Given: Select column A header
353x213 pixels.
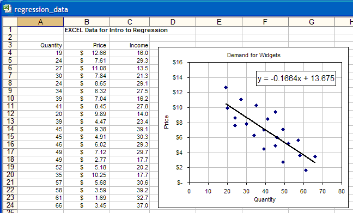Looking at the screenshot, I should pos(40,22).
